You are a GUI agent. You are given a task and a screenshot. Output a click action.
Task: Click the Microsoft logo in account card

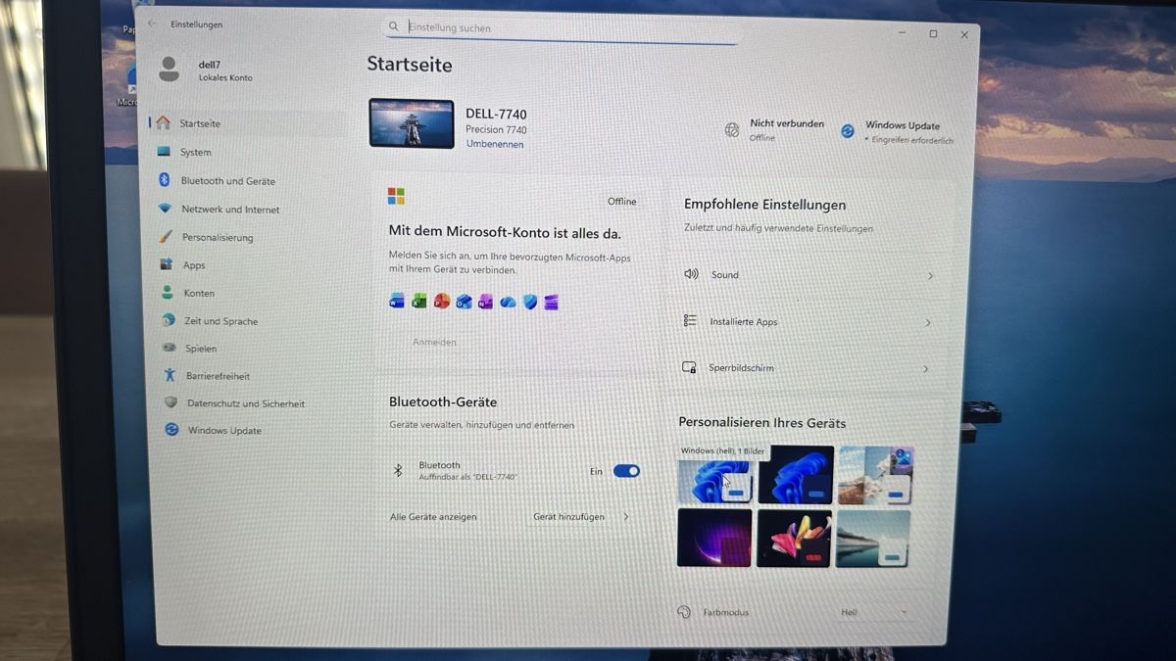click(x=396, y=196)
